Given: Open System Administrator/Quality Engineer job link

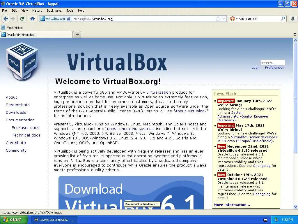Looking at the screenshot, I should 243,116.
